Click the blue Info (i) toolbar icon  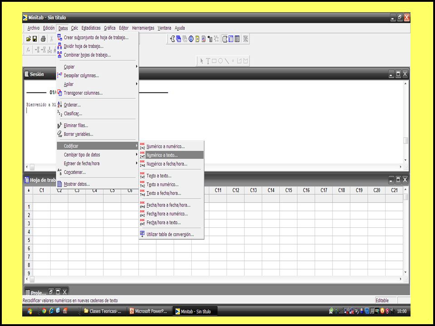(x=191, y=39)
